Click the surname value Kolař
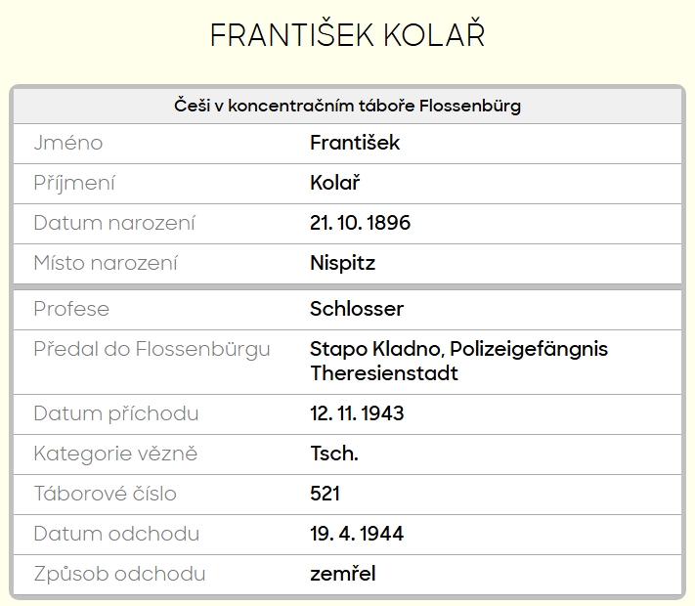Image resolution: width=695 pixels, height=606 pixels. point(335,183)
